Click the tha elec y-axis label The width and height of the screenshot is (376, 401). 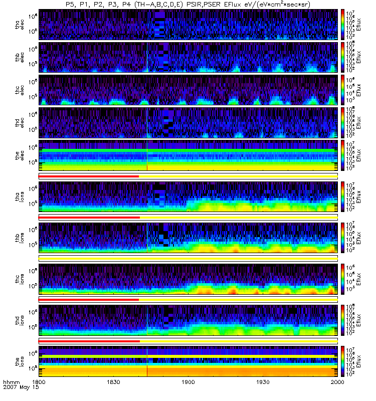[x=20, y=25]
